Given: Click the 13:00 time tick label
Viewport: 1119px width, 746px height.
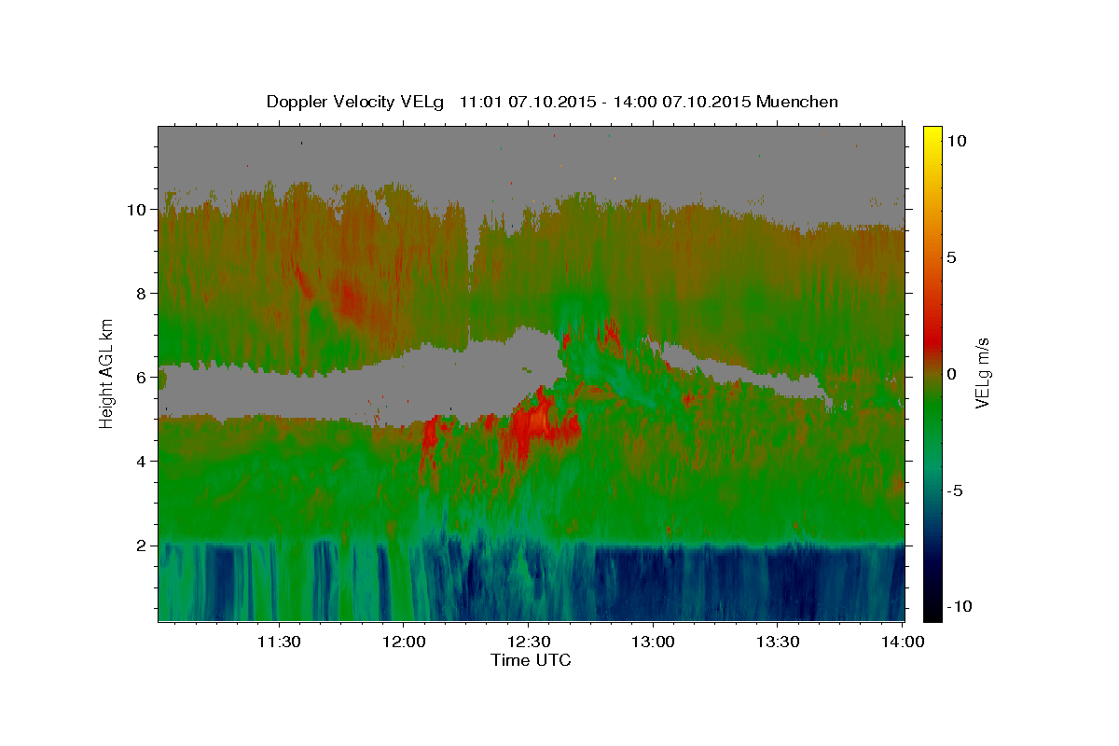Looking at the screenshot, I should [x=653, y=642].
